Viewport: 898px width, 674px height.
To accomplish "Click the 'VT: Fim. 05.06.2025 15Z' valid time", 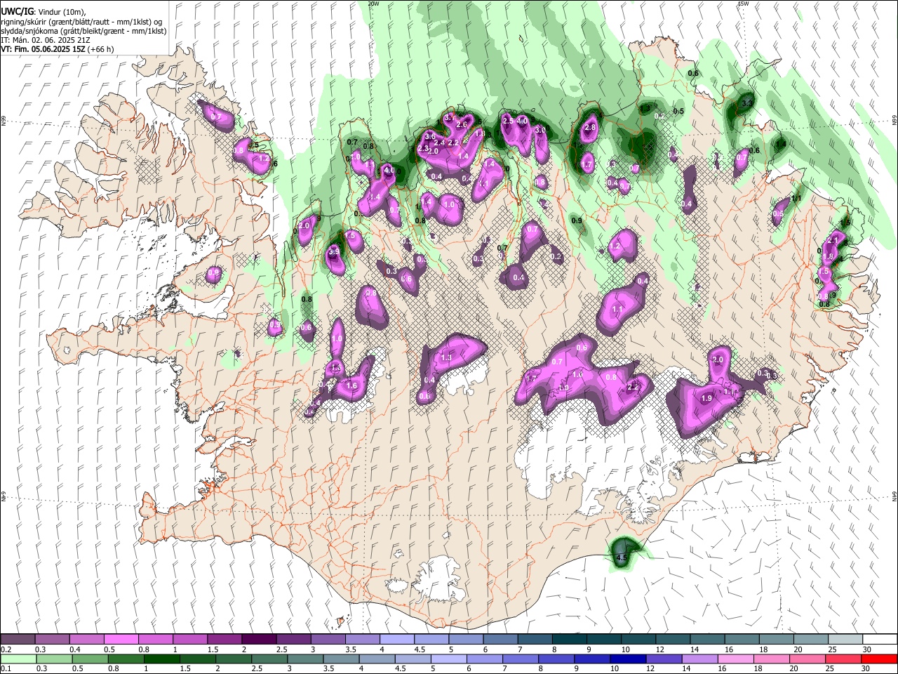I will (43, 49).
